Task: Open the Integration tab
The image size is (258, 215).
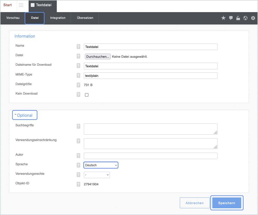Action: click(58, 18)
